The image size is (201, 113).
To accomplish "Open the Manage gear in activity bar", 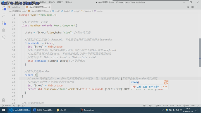I will point(4,100).
